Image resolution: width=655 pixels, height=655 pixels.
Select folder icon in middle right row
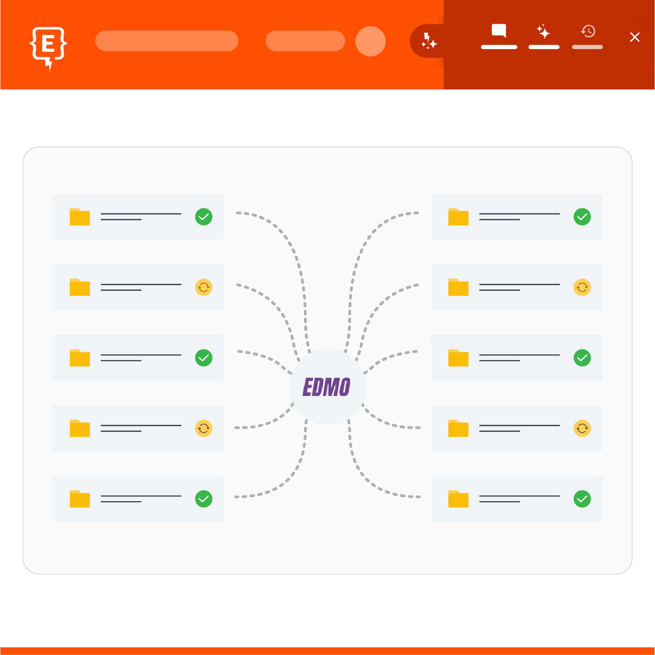click(x=458, y=358)
